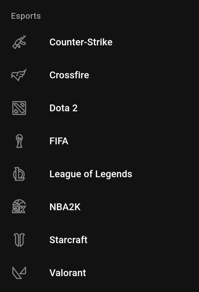This screenshot has width=199, height=292.
Task: Click the Crossfire CF logo icon
Action: click(x=19, y=75)
